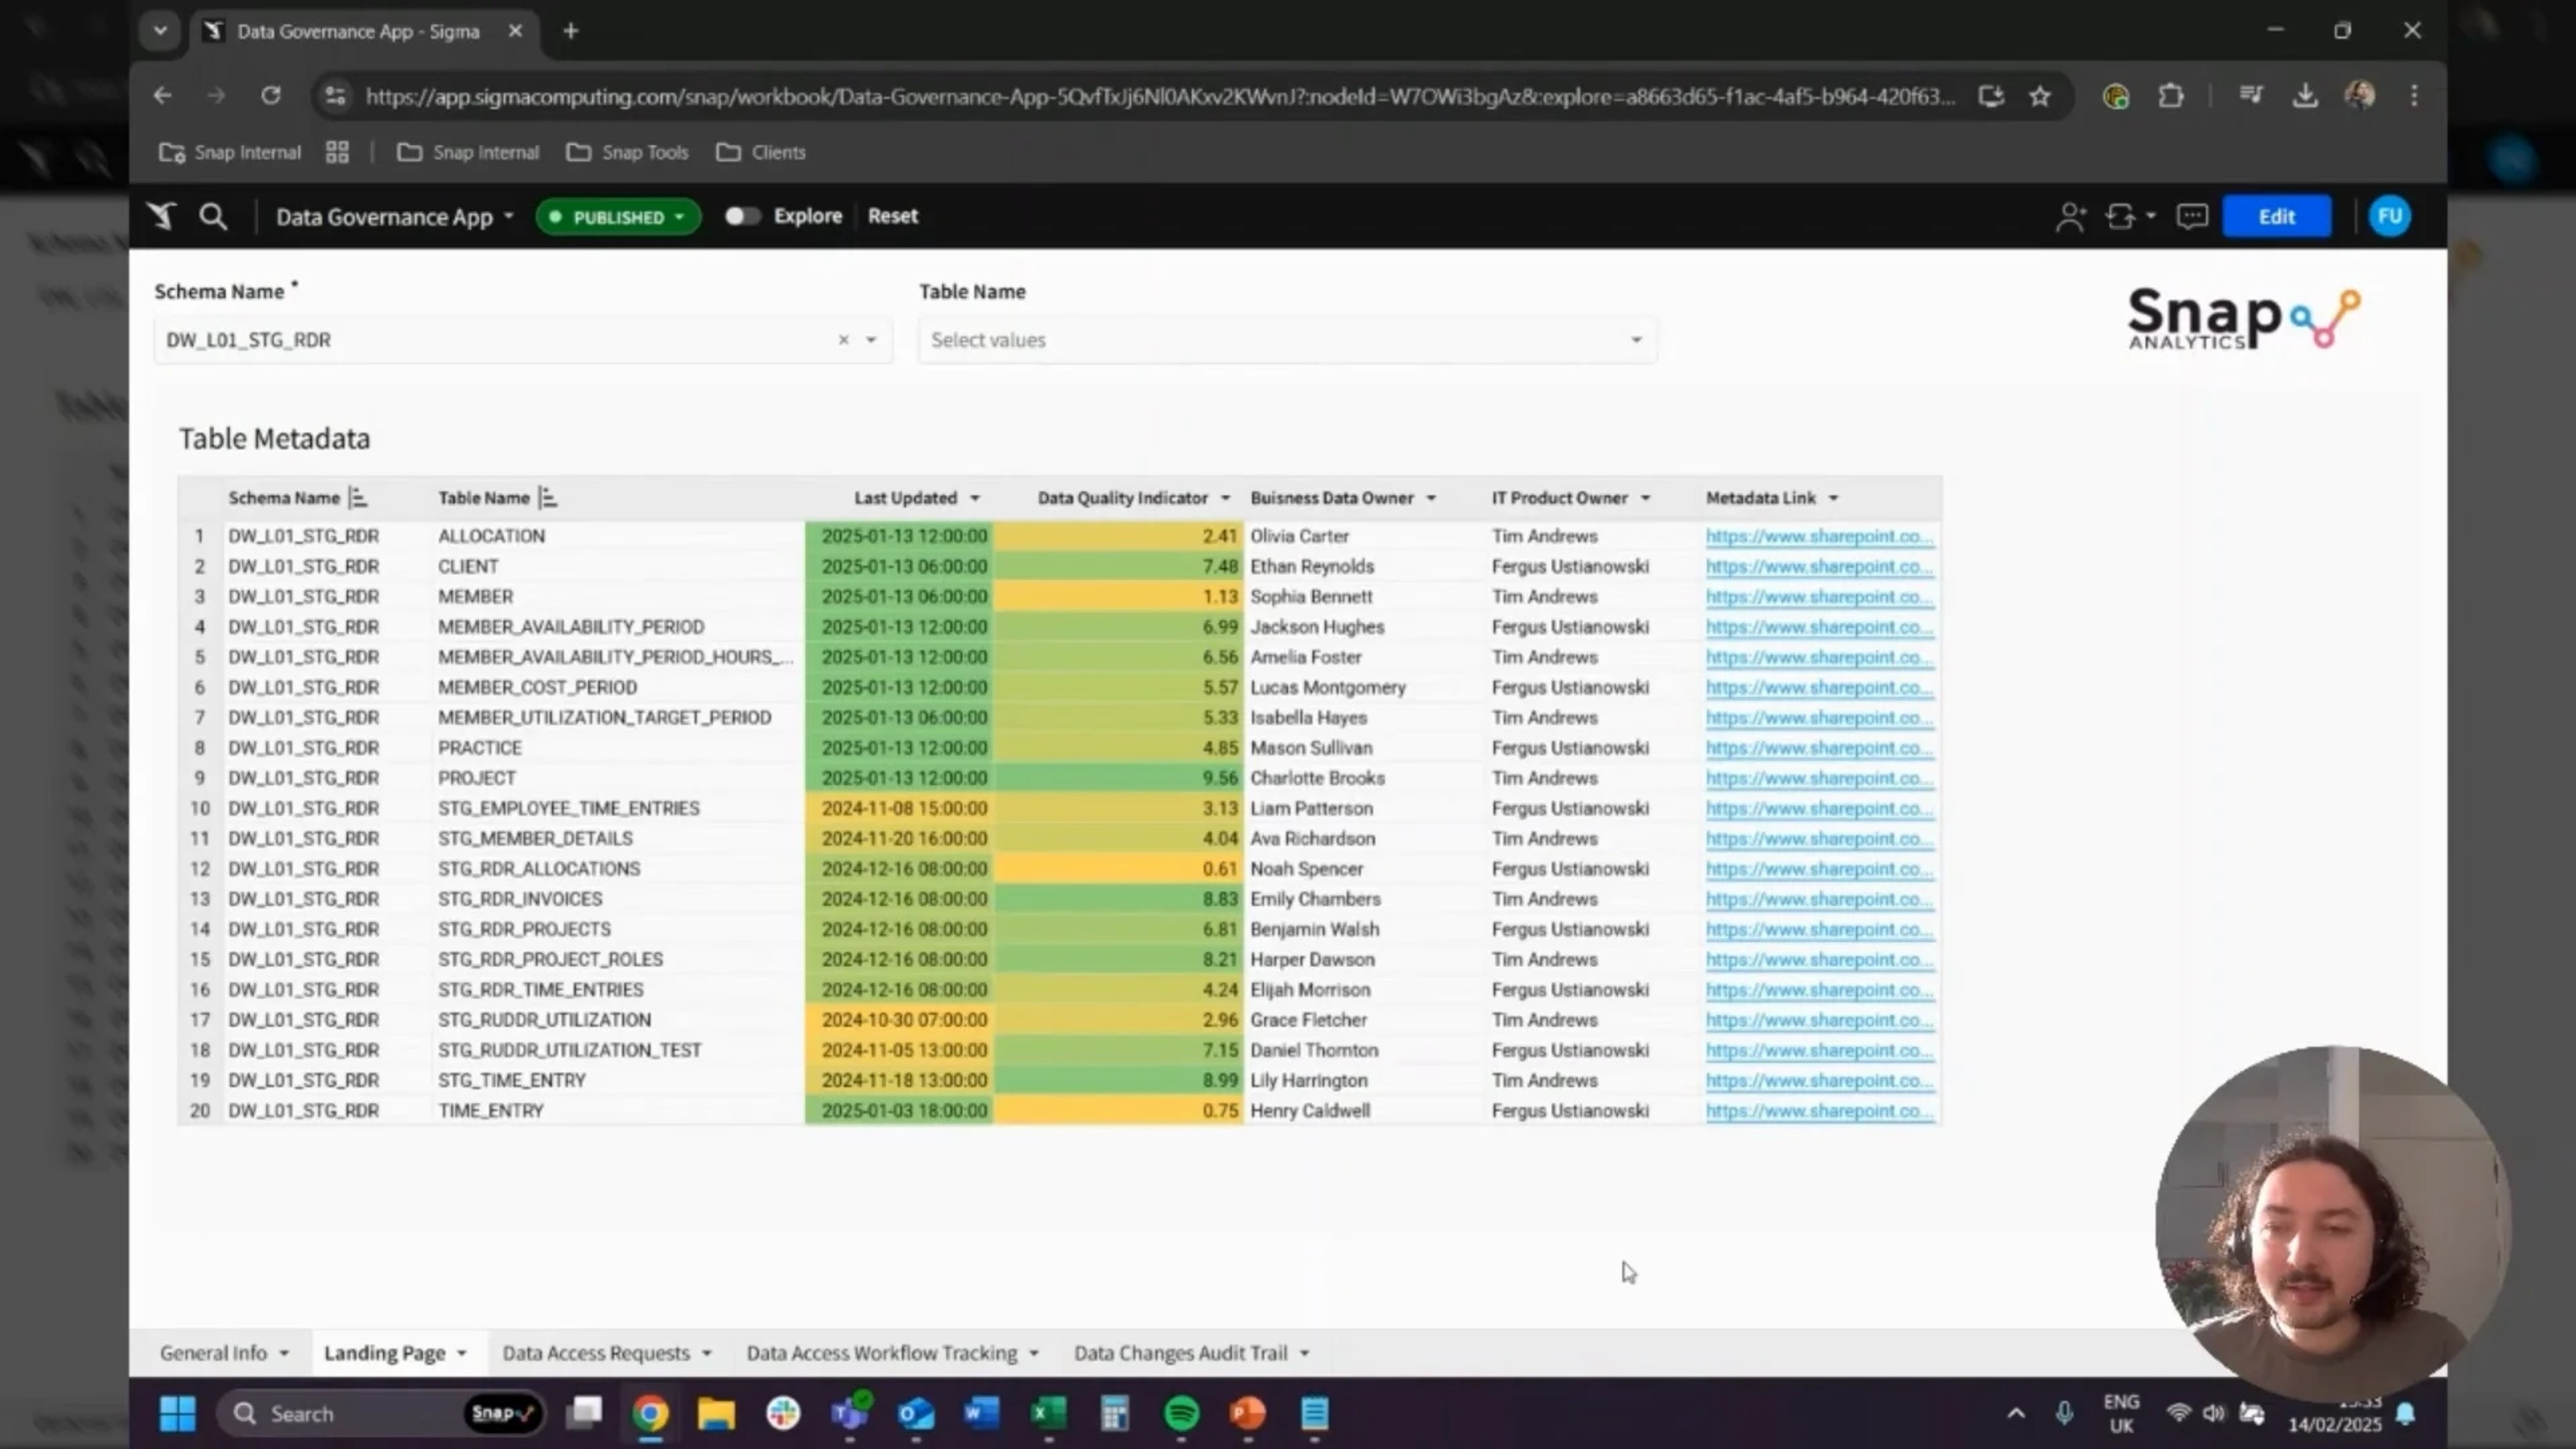Click the install app icon in address bar
Viewport: 2576px width, 1449px height.
(1991, 96)
